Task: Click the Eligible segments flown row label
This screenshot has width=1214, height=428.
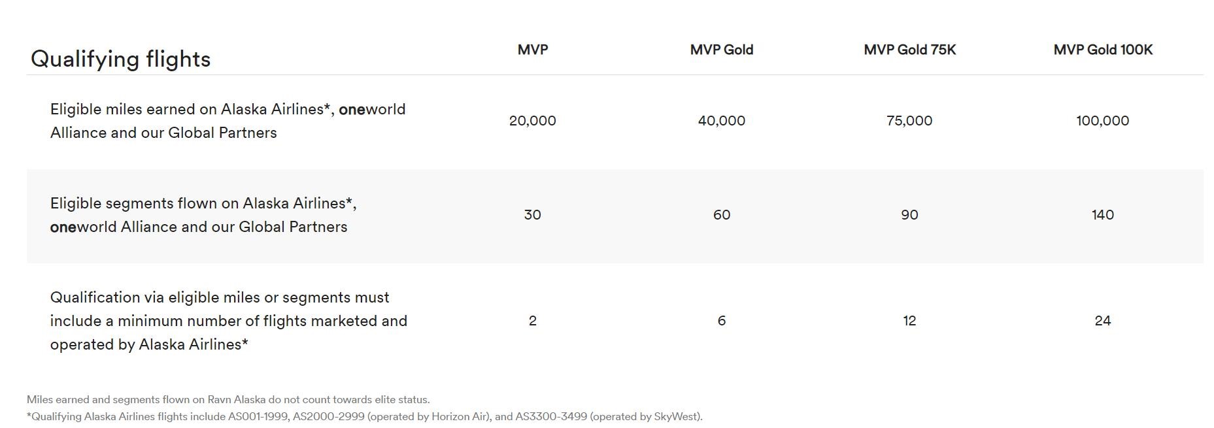Action: click(x=203, y=215)
